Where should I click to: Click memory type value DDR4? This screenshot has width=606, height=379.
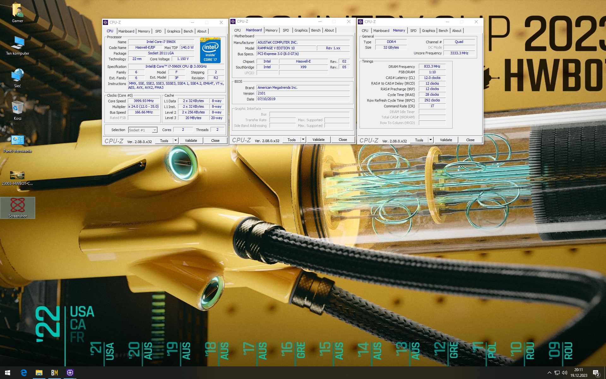click(391, 42)
